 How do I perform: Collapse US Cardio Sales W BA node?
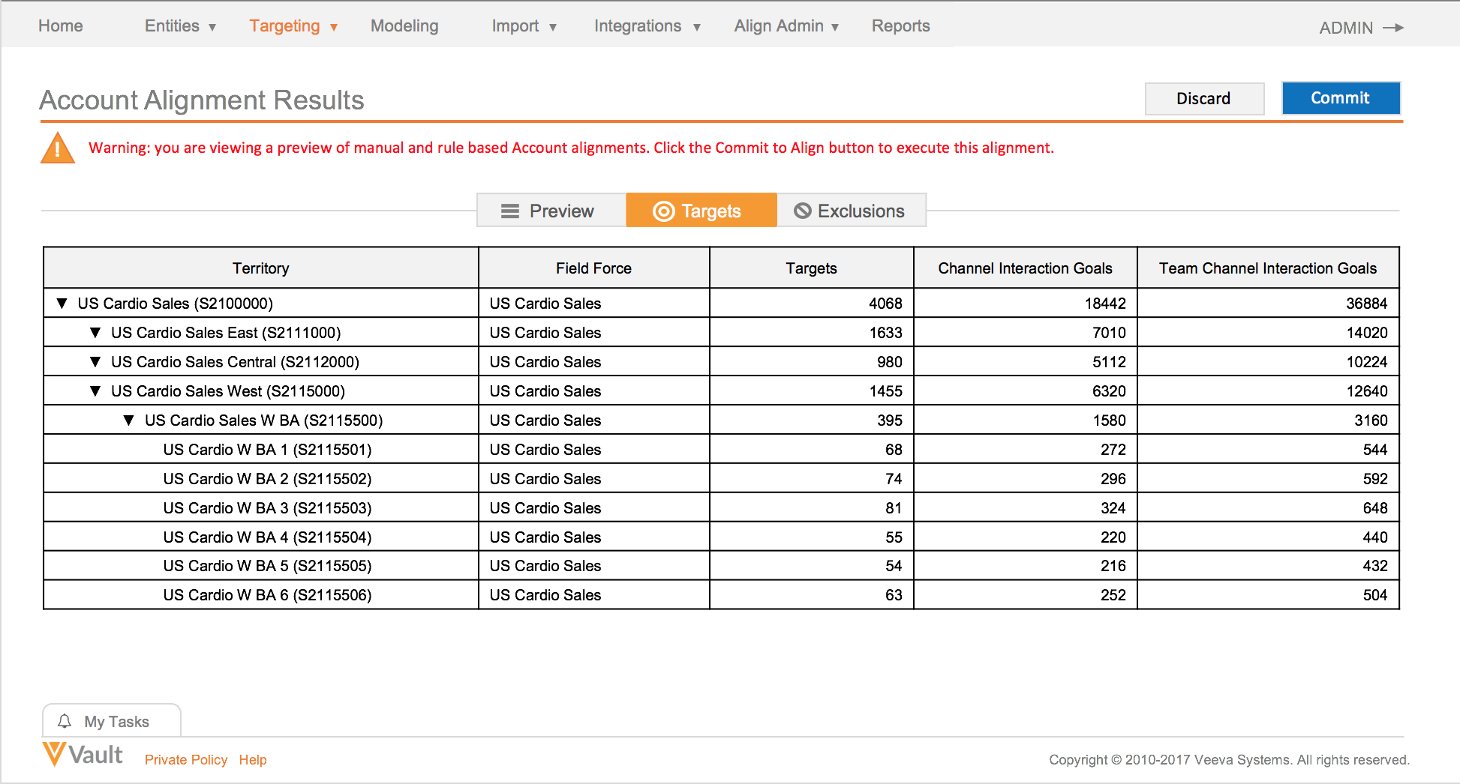[x=128, y=420]
